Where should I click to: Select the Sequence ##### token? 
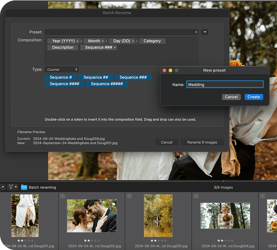pos(107,84)
